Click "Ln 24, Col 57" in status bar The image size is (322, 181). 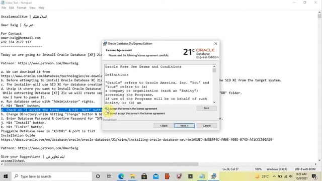(x=230, y=169)
